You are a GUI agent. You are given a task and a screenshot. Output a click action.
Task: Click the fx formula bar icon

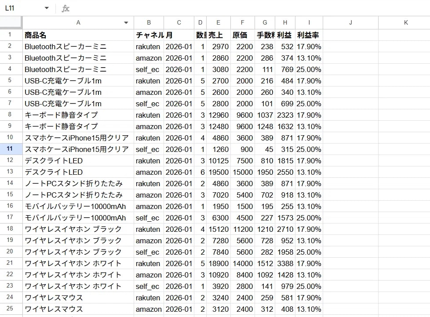[65, 8]
